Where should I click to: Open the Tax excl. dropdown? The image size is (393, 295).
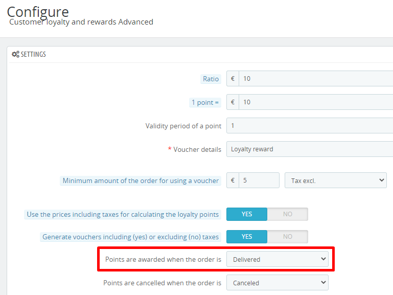coord(335,180)
